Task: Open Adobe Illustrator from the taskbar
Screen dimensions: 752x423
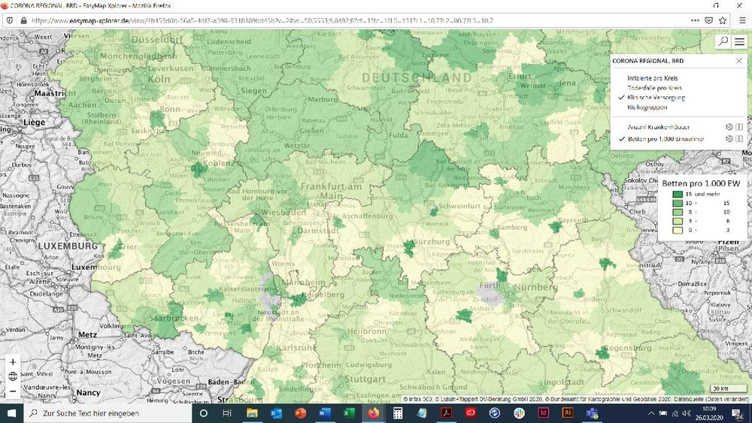Action: tap(568, 413)
